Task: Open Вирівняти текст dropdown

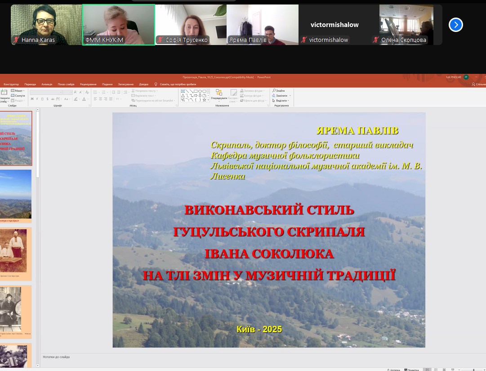Action: (144, 95)
